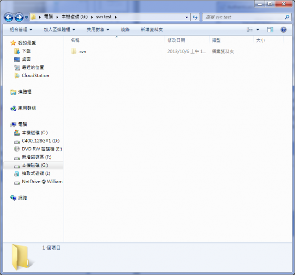295x275 pixels.
Task: Go back with the Back arrow button
Action: (x=9, y=18)
